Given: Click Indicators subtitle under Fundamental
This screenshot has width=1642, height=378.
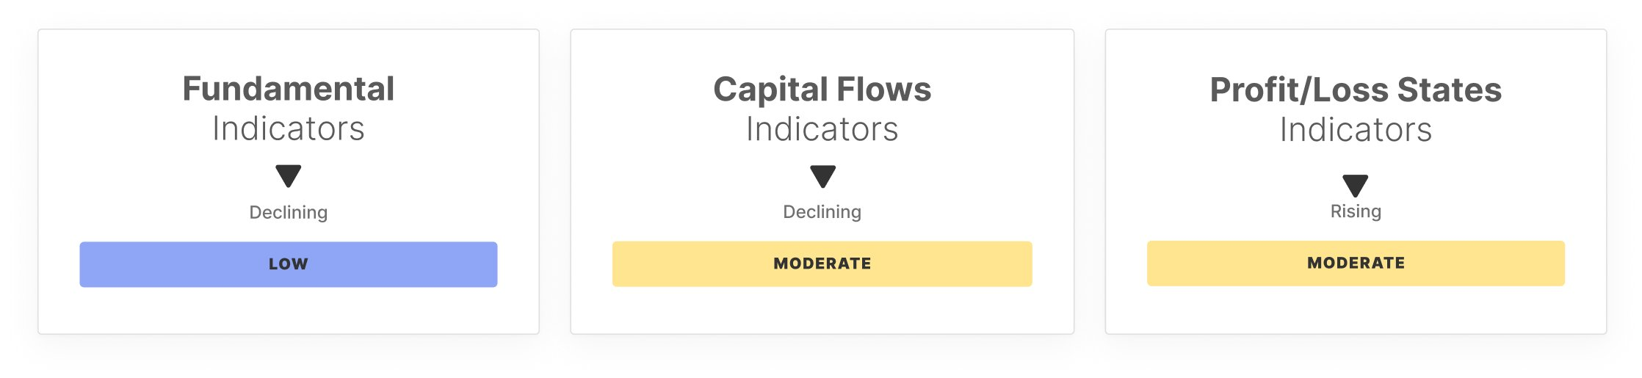Looking at the screenshot, I should point(288,128).
